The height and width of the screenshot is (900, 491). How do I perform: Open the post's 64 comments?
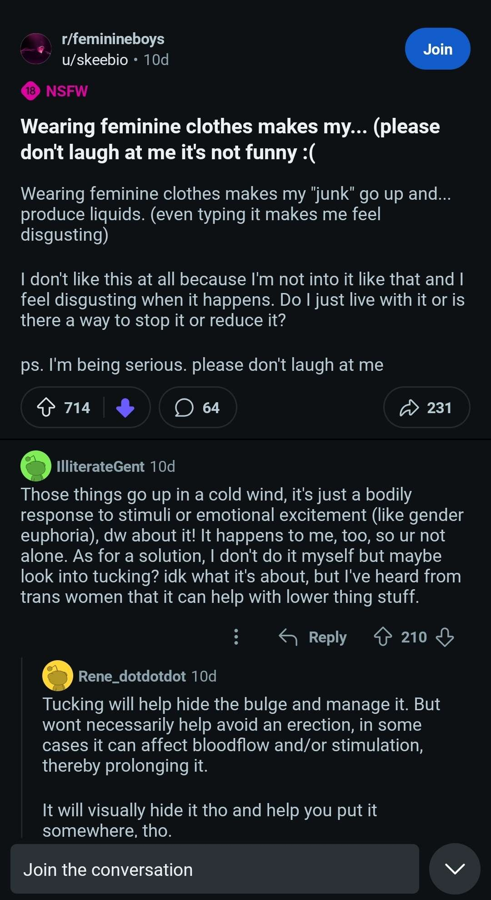click(x=198, y=407)
